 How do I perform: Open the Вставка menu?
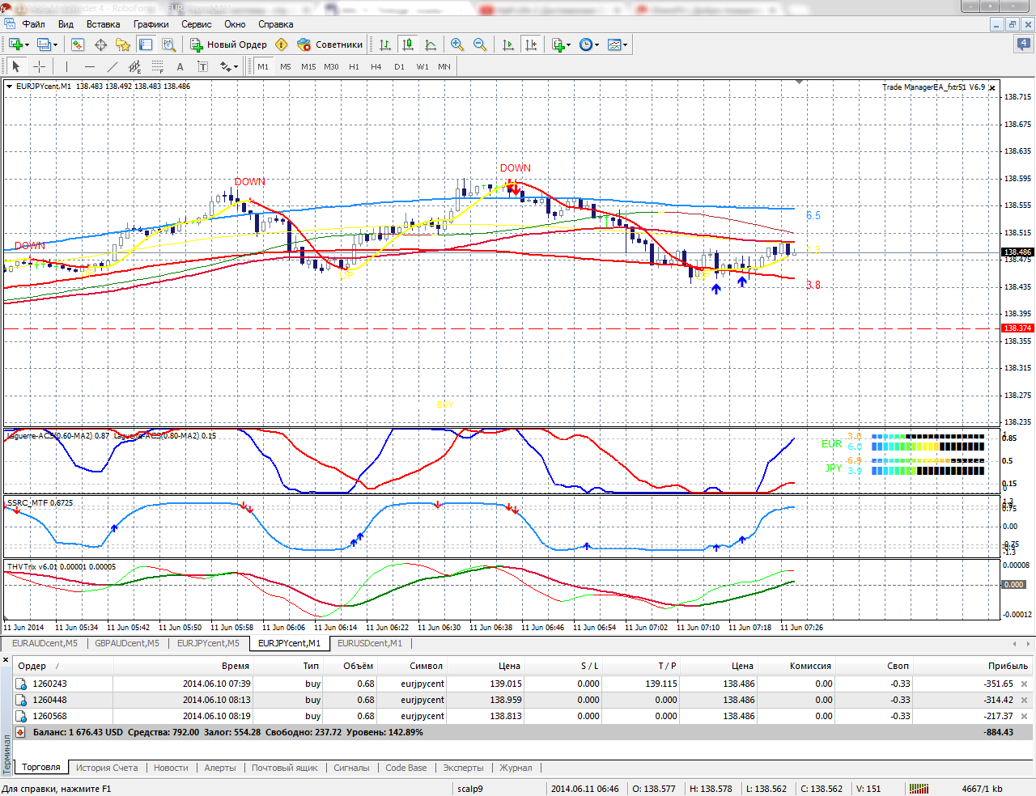click(x=103, y=24)
